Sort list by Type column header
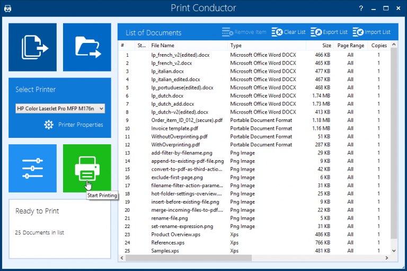The height and width of the screenshot is (271, 407). coord(236,46)
